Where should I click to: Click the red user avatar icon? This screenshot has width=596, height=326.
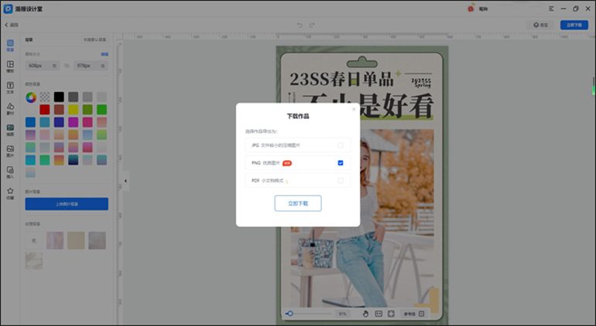(471, 8)
